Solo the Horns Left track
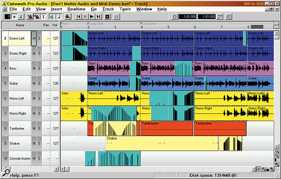The width and height of the screenshot is (281, 179). (39, 99)
